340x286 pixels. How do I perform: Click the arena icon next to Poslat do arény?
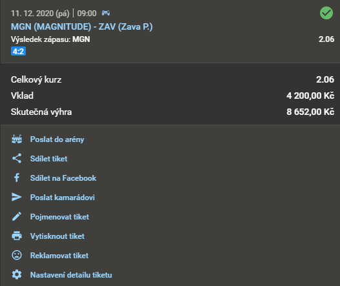point(17,139)
